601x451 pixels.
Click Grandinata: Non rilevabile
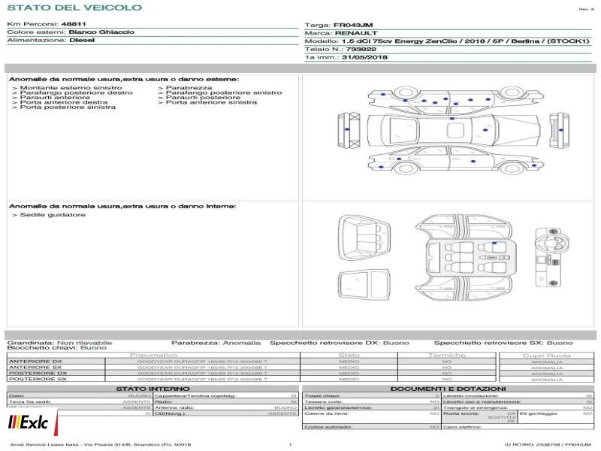click(60, 343)
